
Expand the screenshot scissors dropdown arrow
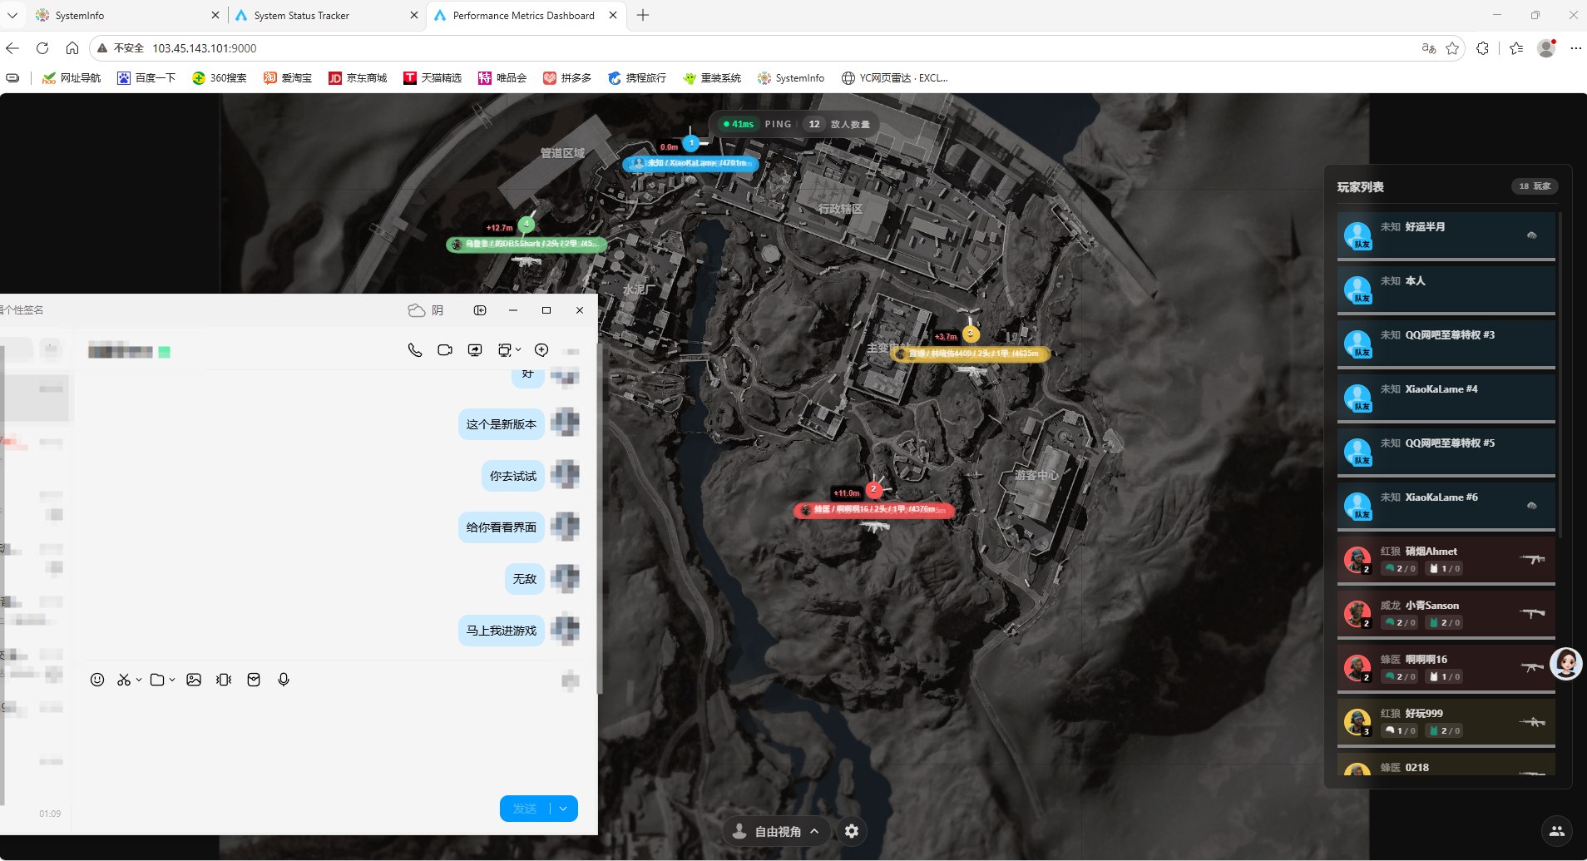pyautogui.click(x=139, y=680)
